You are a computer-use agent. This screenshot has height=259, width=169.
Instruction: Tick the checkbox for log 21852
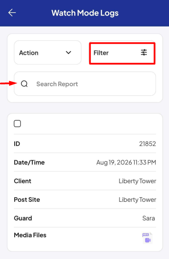pos(17,124)
